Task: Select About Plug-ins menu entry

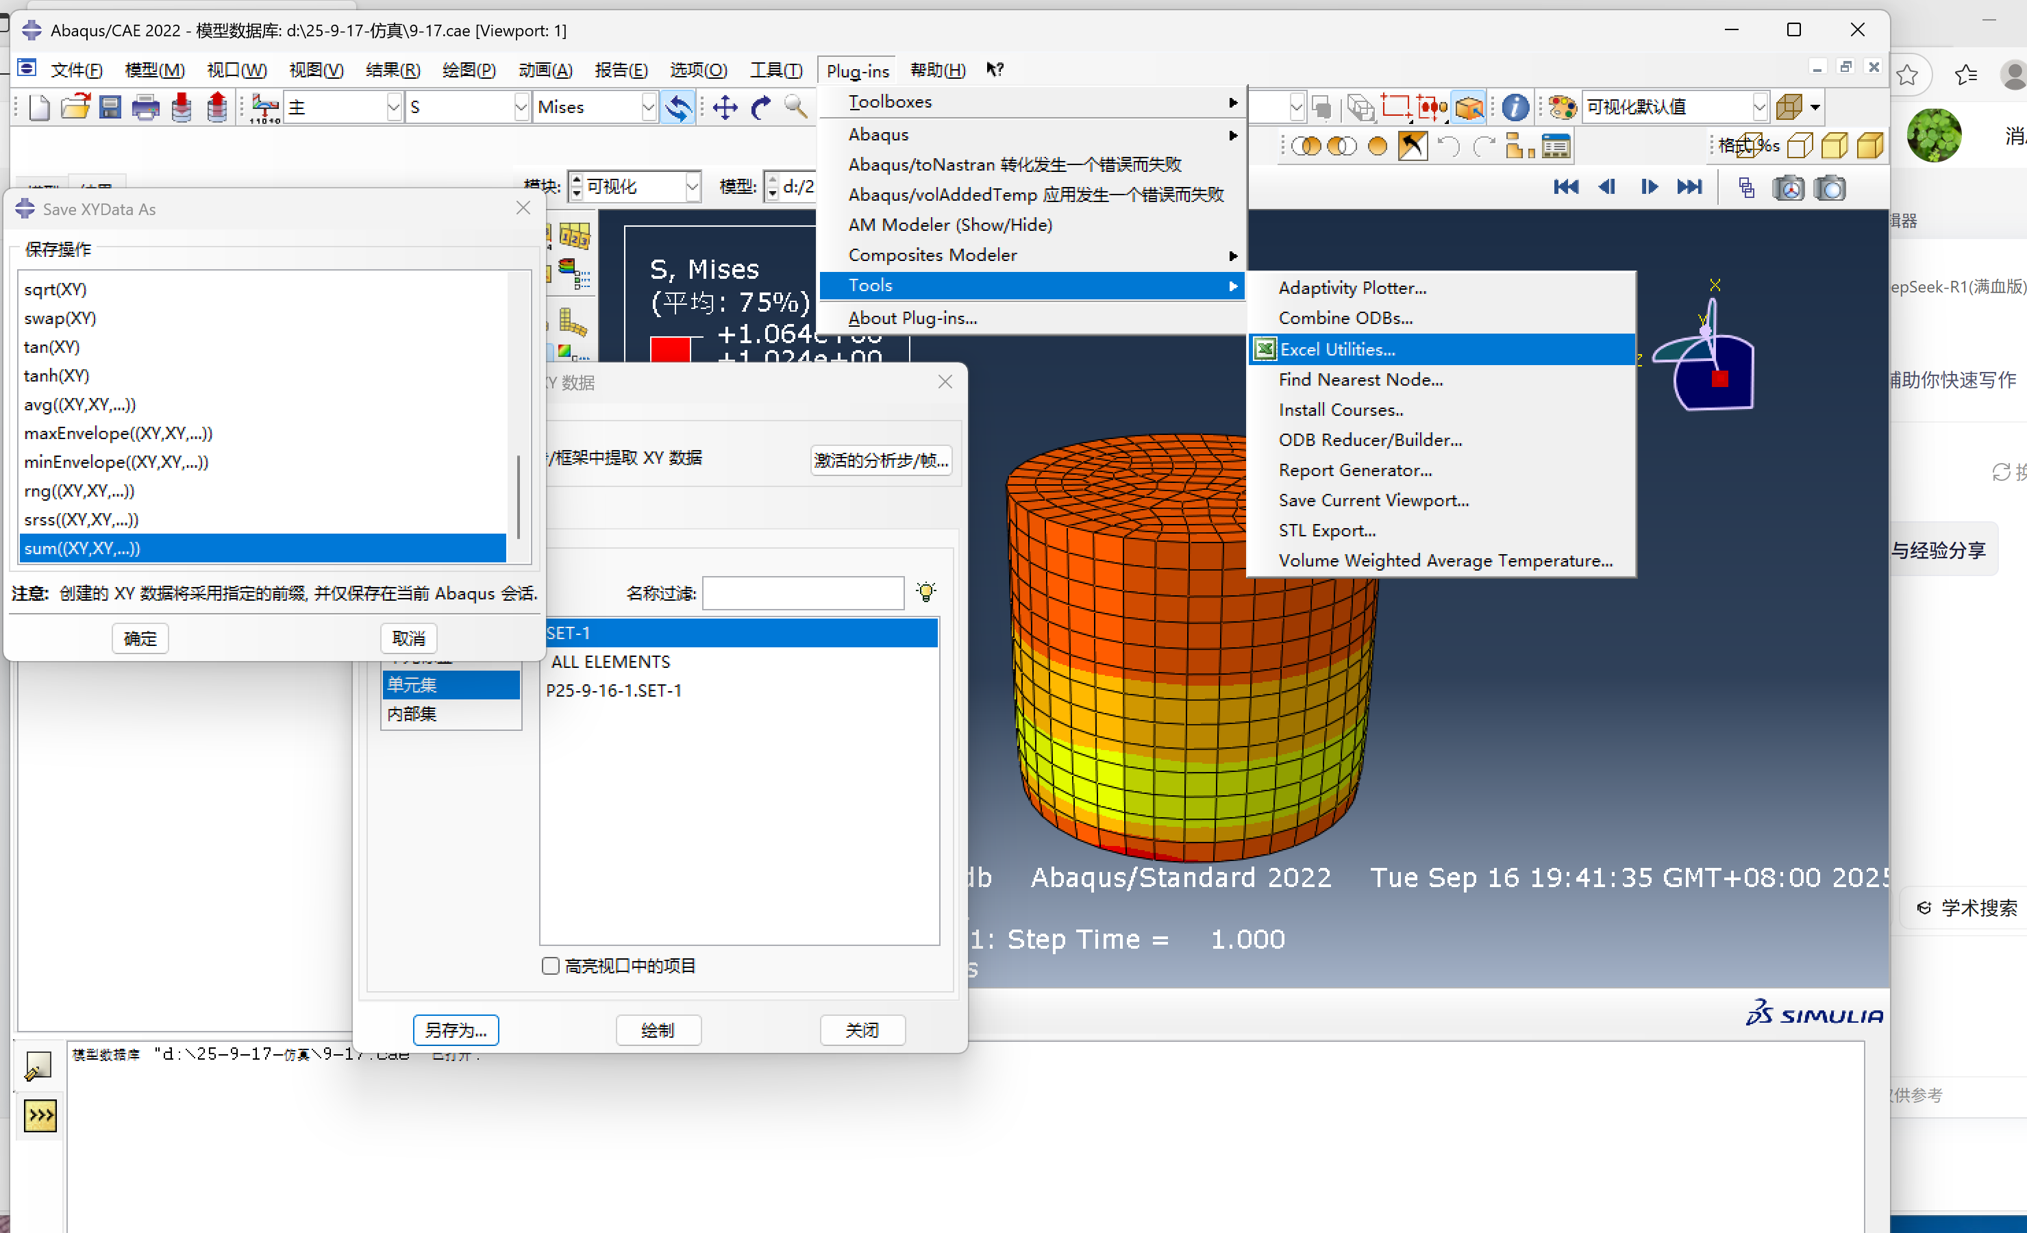Action: tap(1033, 318)
